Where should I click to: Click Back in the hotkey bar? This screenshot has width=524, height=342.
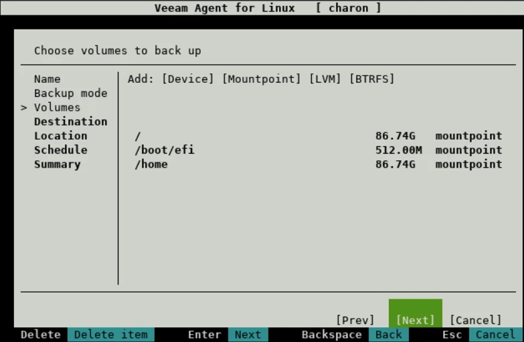click(x=389, y=335)
